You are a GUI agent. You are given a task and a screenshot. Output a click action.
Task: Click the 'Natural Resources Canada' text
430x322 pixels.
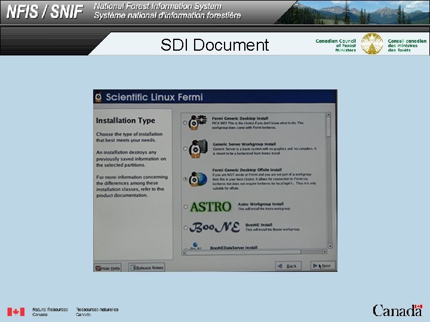pos(50,312)
